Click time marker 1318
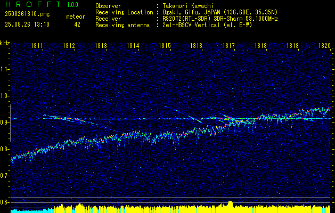 260,45
